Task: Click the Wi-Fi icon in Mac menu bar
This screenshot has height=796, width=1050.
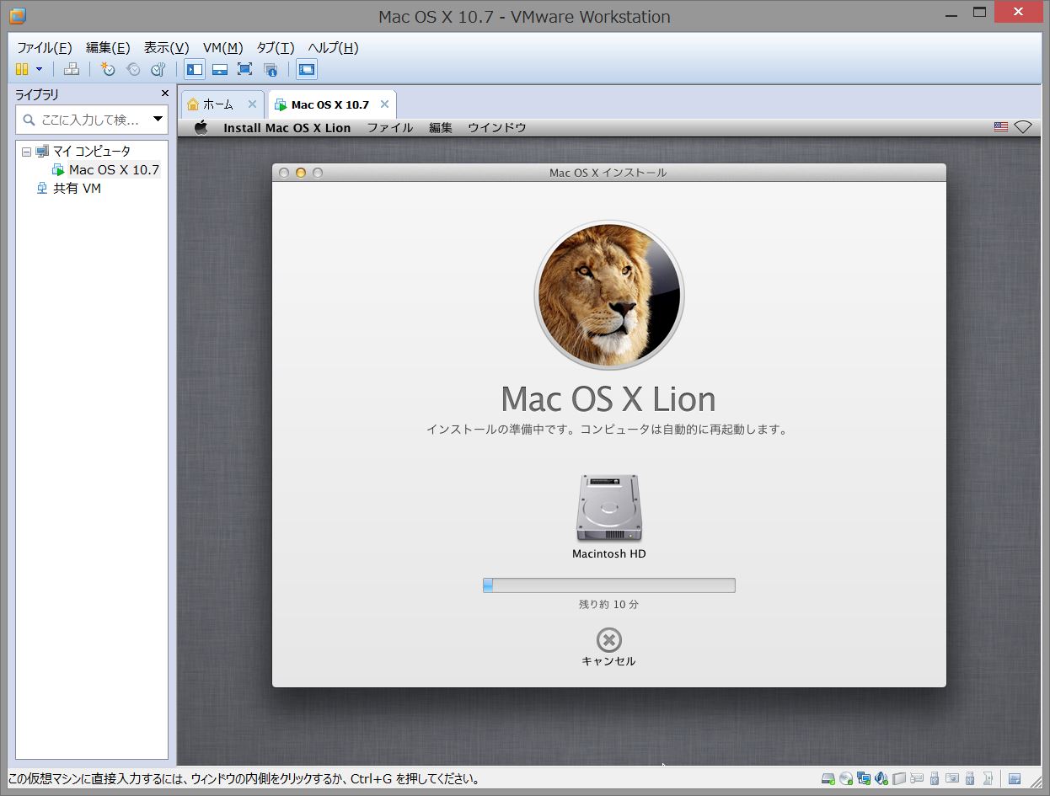Action: pyautogui.click(x=1023, y=127)
